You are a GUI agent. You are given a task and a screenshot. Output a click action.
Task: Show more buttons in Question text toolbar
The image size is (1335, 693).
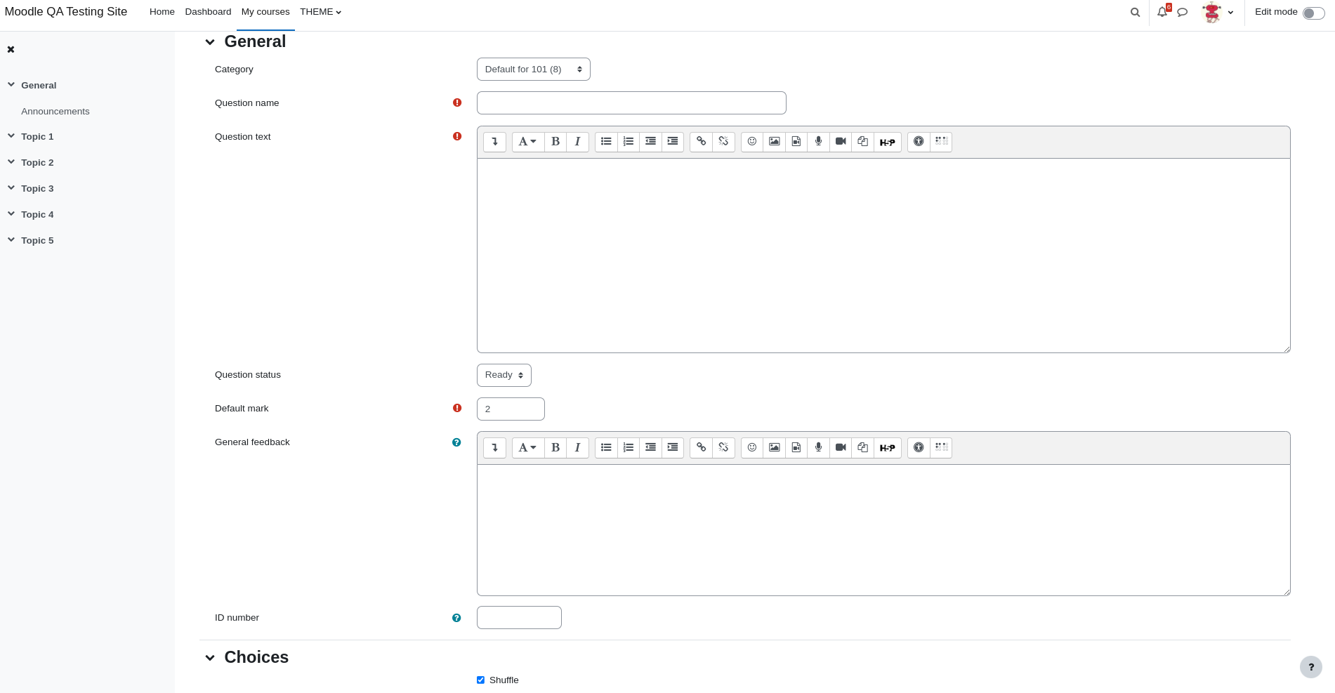(494, 142)
